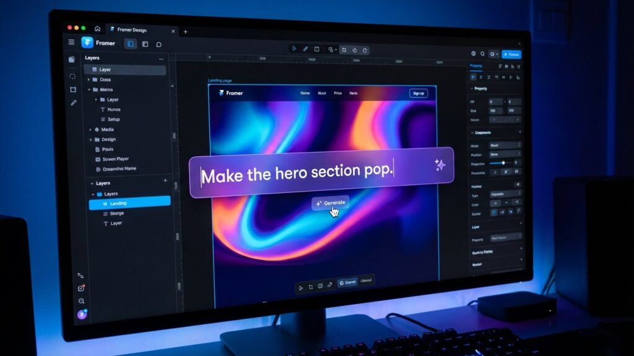Open the Position dropdown in right panel
Image resolution: width=634 pixels, height=356 pixels.
tap(505, 154)
